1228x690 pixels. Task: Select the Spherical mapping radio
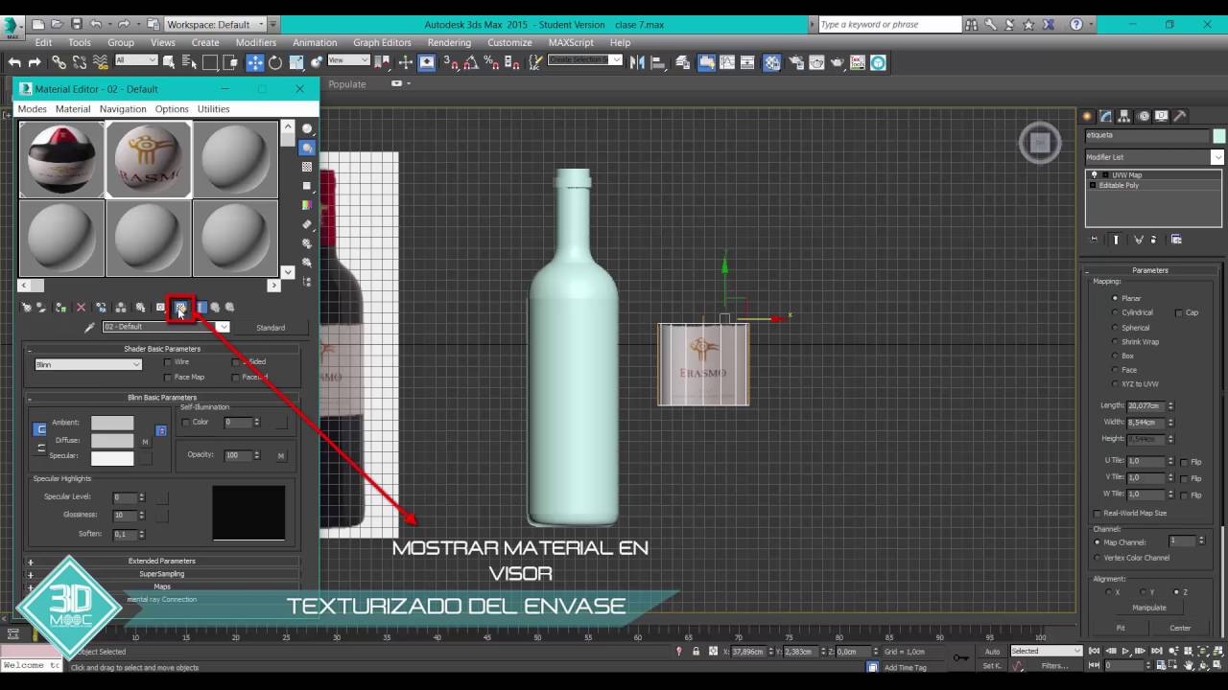tap(1115, 328)
